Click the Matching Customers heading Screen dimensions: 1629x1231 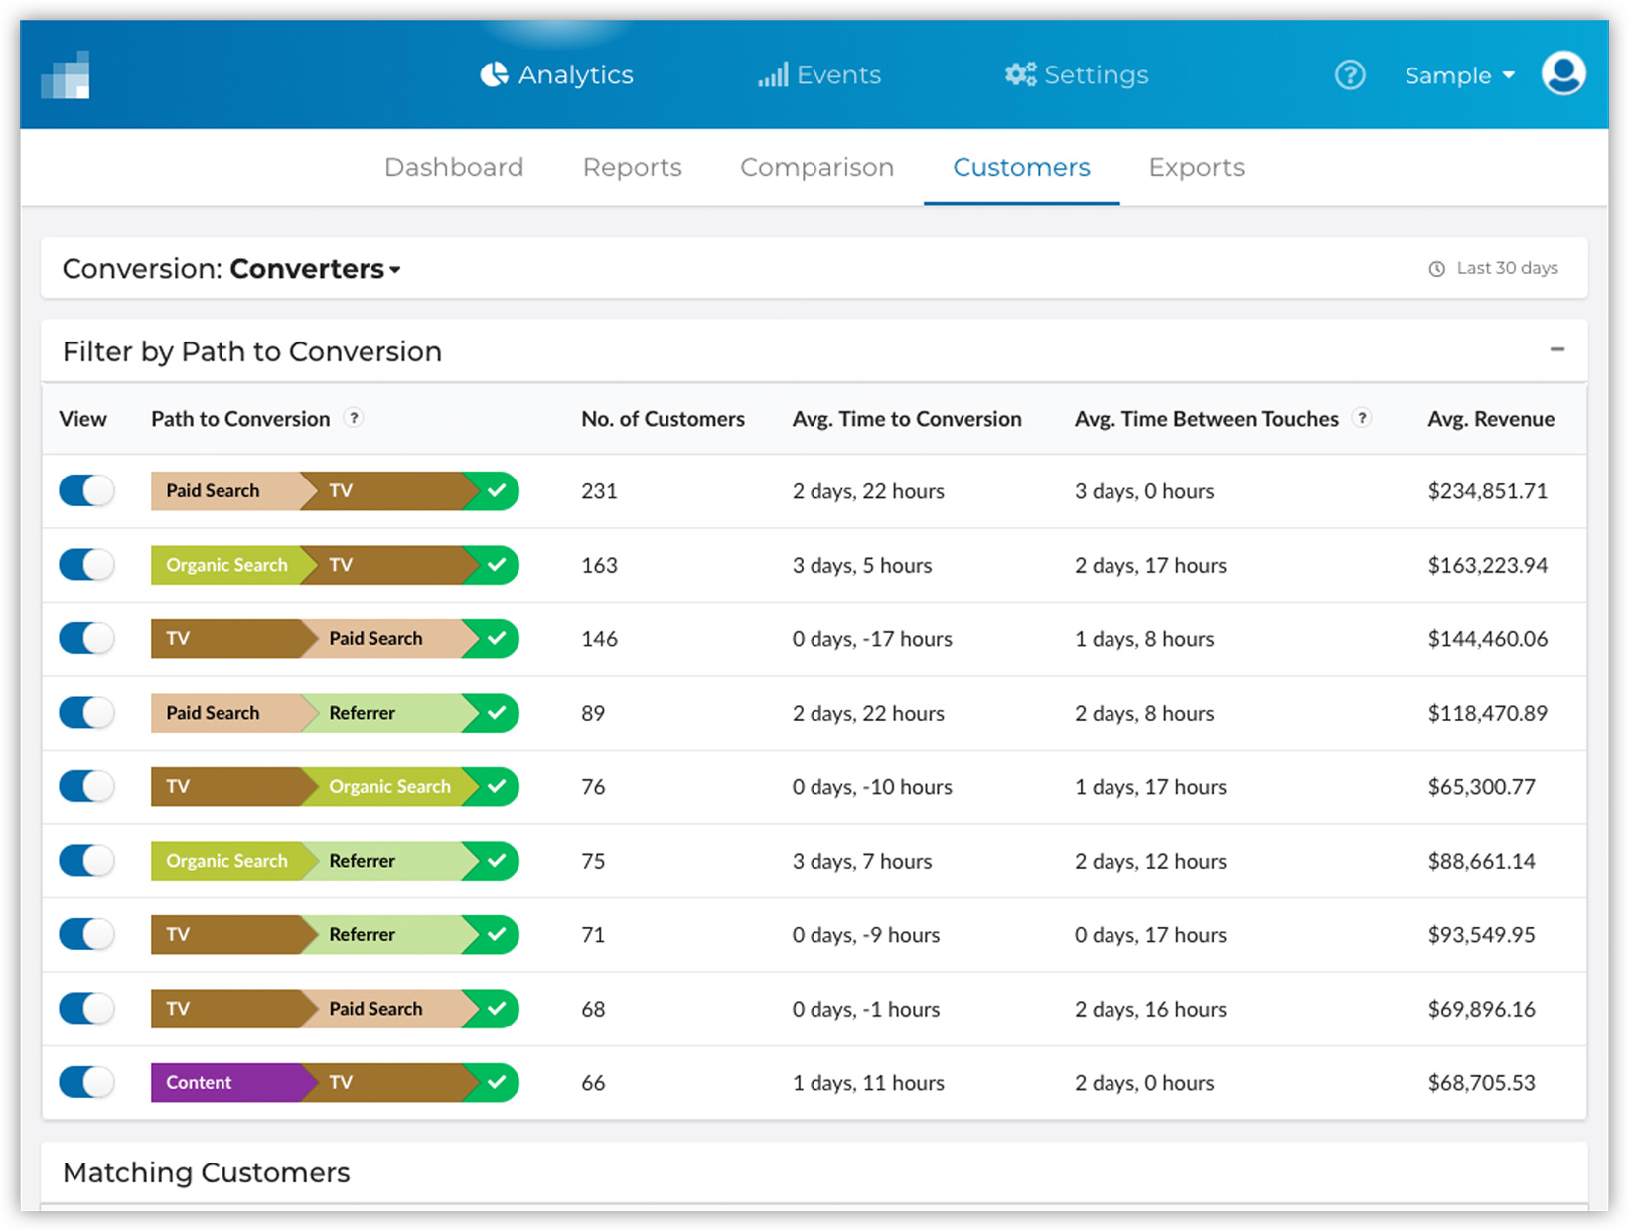tap(207, 1172)
